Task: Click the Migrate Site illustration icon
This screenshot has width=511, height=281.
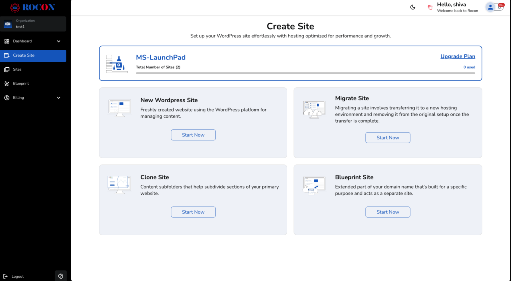Action: (314, 109)
